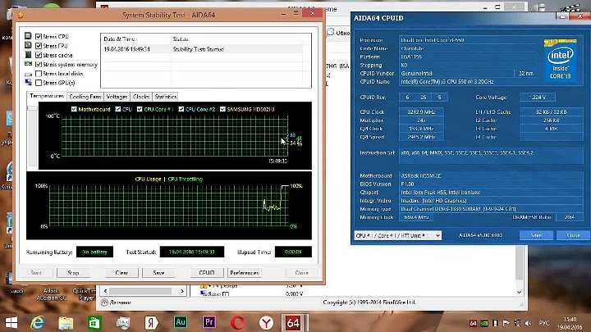591x332 pixels.
Task: Click the vertical scrollbar down arrow in AIDA64
Action: pyautogui.click(x=519, y=292)
